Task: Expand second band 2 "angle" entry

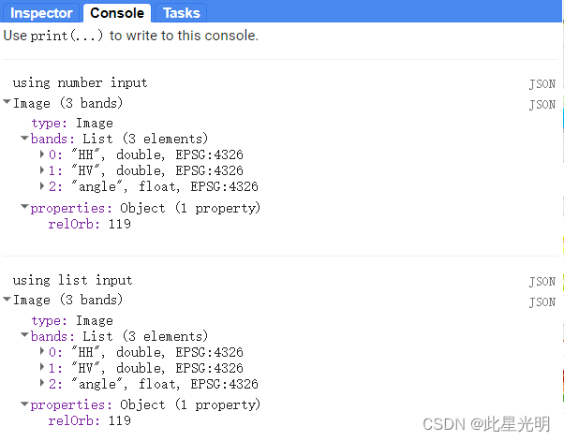Action: point(42,384)
